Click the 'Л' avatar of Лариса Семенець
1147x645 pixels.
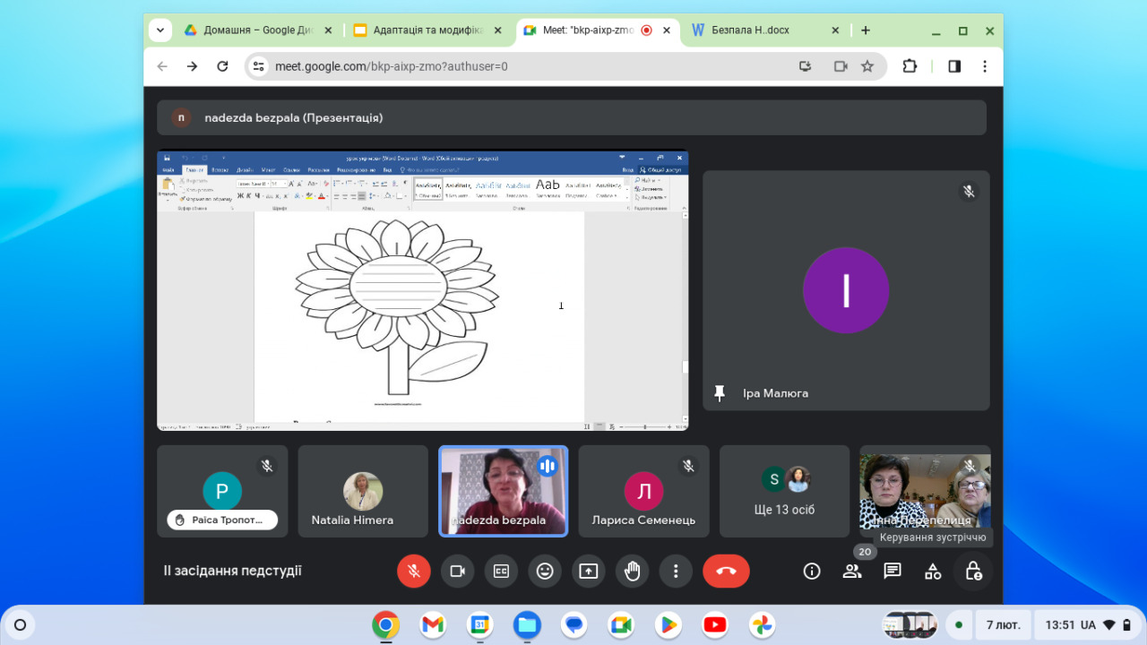(x=643, y=491)
